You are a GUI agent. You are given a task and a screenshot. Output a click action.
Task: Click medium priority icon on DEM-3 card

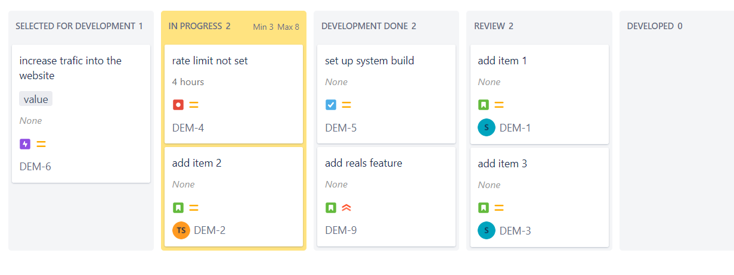499,208
